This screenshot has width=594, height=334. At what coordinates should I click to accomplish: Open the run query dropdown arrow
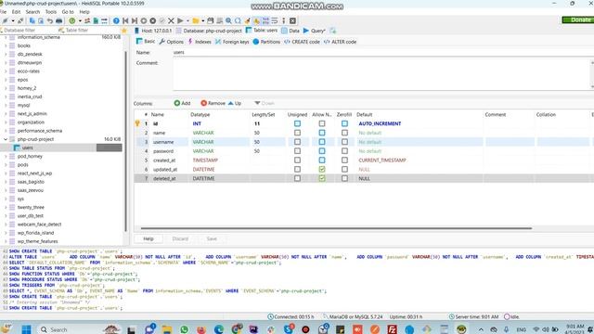pyautogui.click(x=187, y=20)
